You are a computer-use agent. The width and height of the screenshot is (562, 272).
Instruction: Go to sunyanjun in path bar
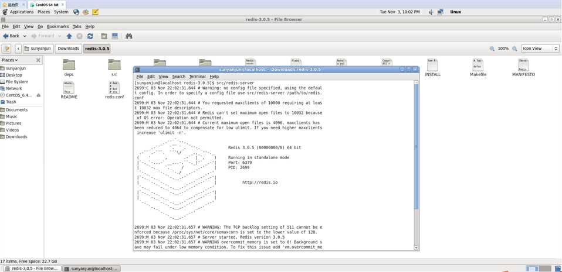point(38,48)
